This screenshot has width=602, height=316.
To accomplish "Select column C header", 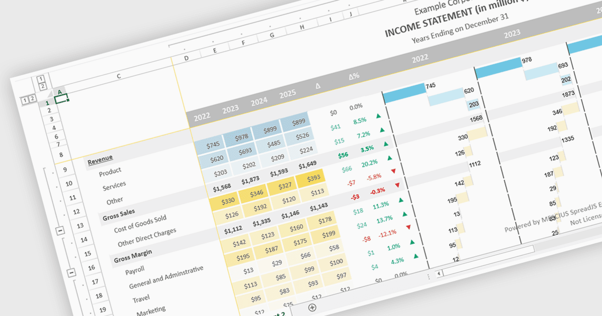I will coord(119,76).
